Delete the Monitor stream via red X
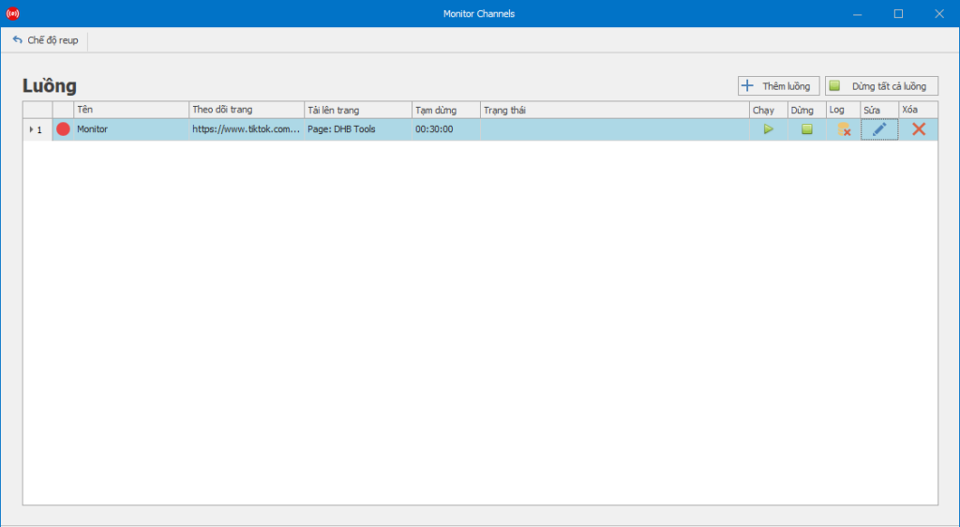The height and width of the screenshot is (527, 960). pos(918,129)
